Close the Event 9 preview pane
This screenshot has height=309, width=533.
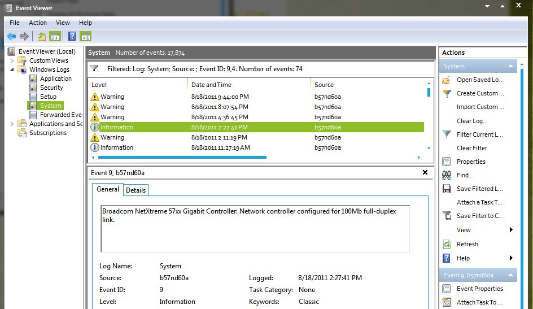[425, 172]
